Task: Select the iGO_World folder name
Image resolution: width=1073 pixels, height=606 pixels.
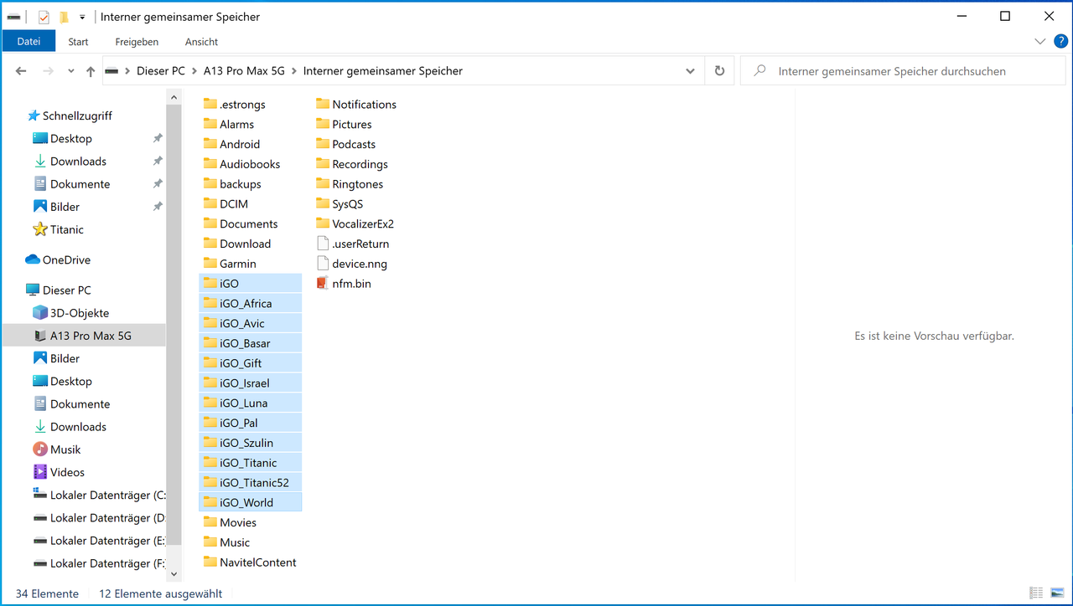Action: (x=246, y=502)
